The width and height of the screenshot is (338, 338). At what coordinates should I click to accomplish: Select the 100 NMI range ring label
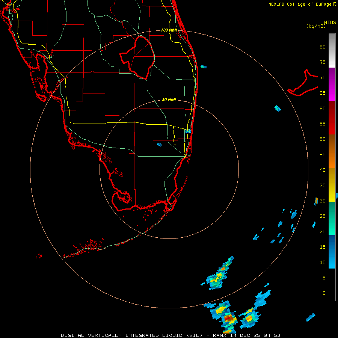click(x=169, y=30)
